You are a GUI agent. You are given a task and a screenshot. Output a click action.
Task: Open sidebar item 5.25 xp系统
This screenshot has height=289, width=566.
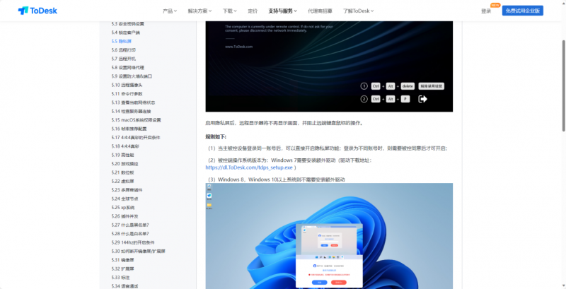122,208
